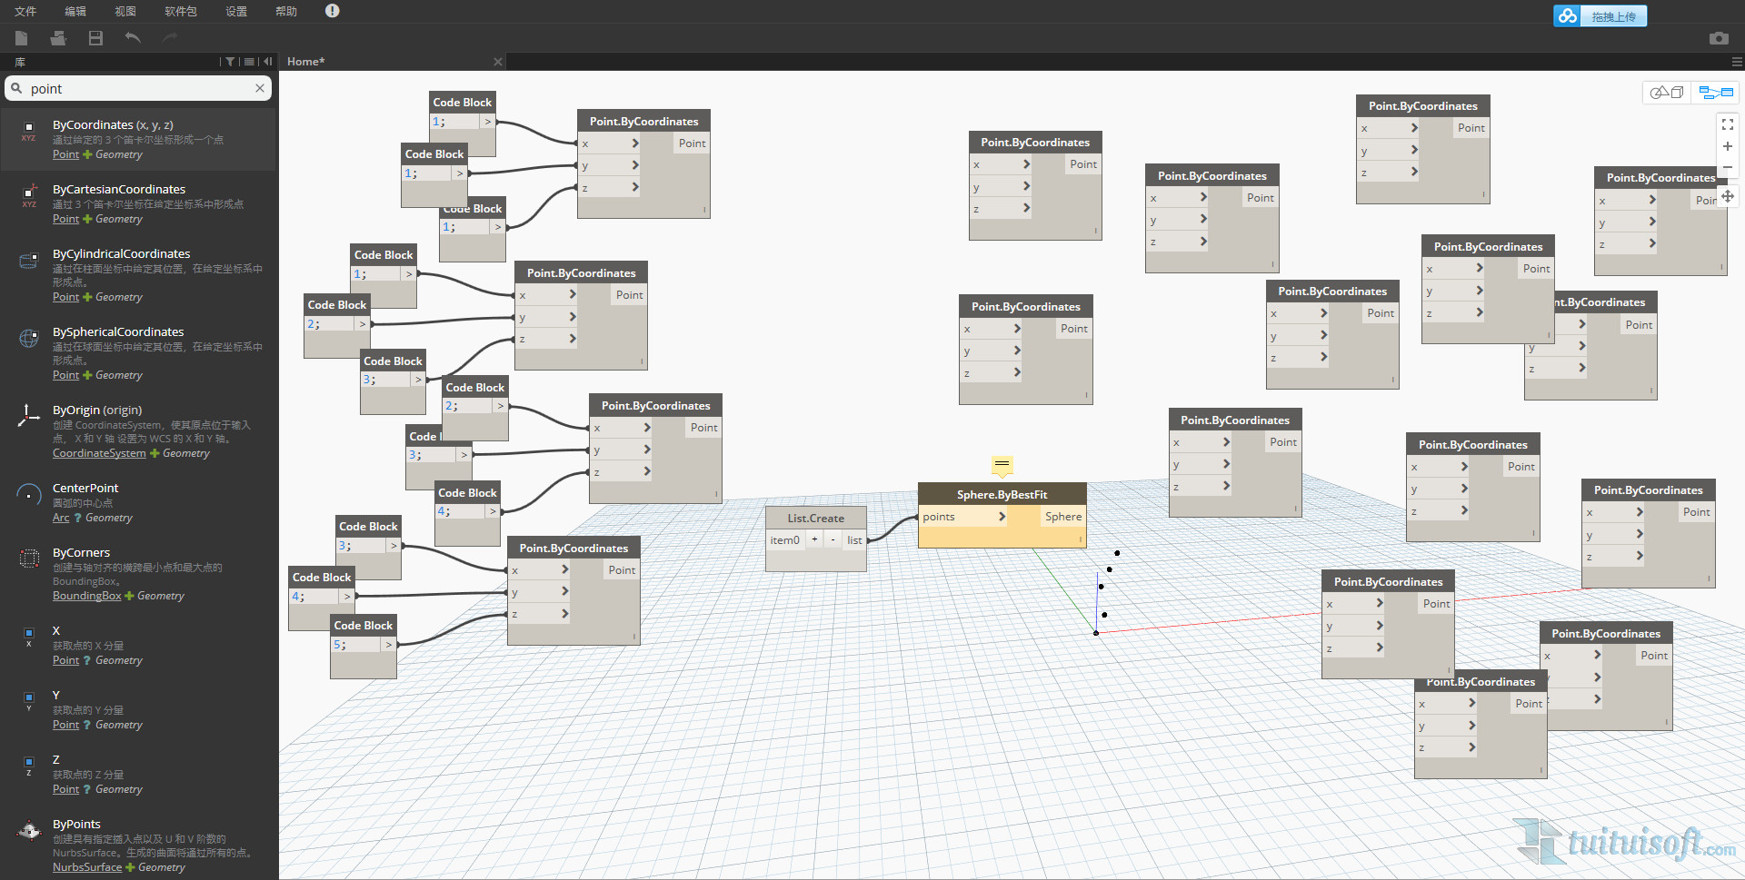Click the camera export image icon
This screenshot has height=880, width=1745.
[1718, 38]
